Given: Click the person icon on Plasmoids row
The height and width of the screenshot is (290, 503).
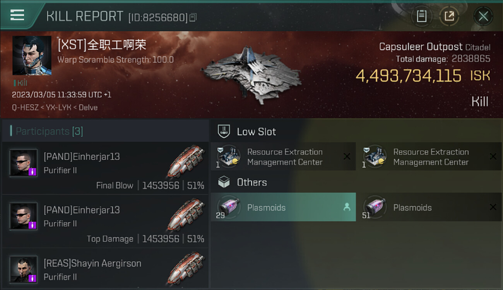Looking at the screenshot, I should click(x=347, y=207).
